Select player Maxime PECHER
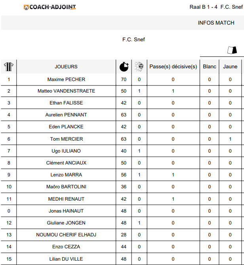The width and height of the screenshot is (244, 265). [66, 79]
